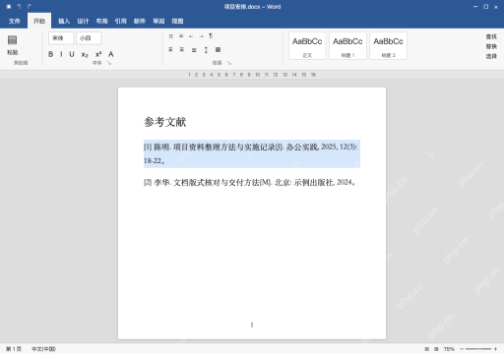Click the highlighted reference [1] 陈明 line
504x354 pixels.
(x=250, y=147)
